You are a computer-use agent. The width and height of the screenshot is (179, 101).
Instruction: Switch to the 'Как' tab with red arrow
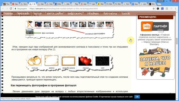pos(15,4)
